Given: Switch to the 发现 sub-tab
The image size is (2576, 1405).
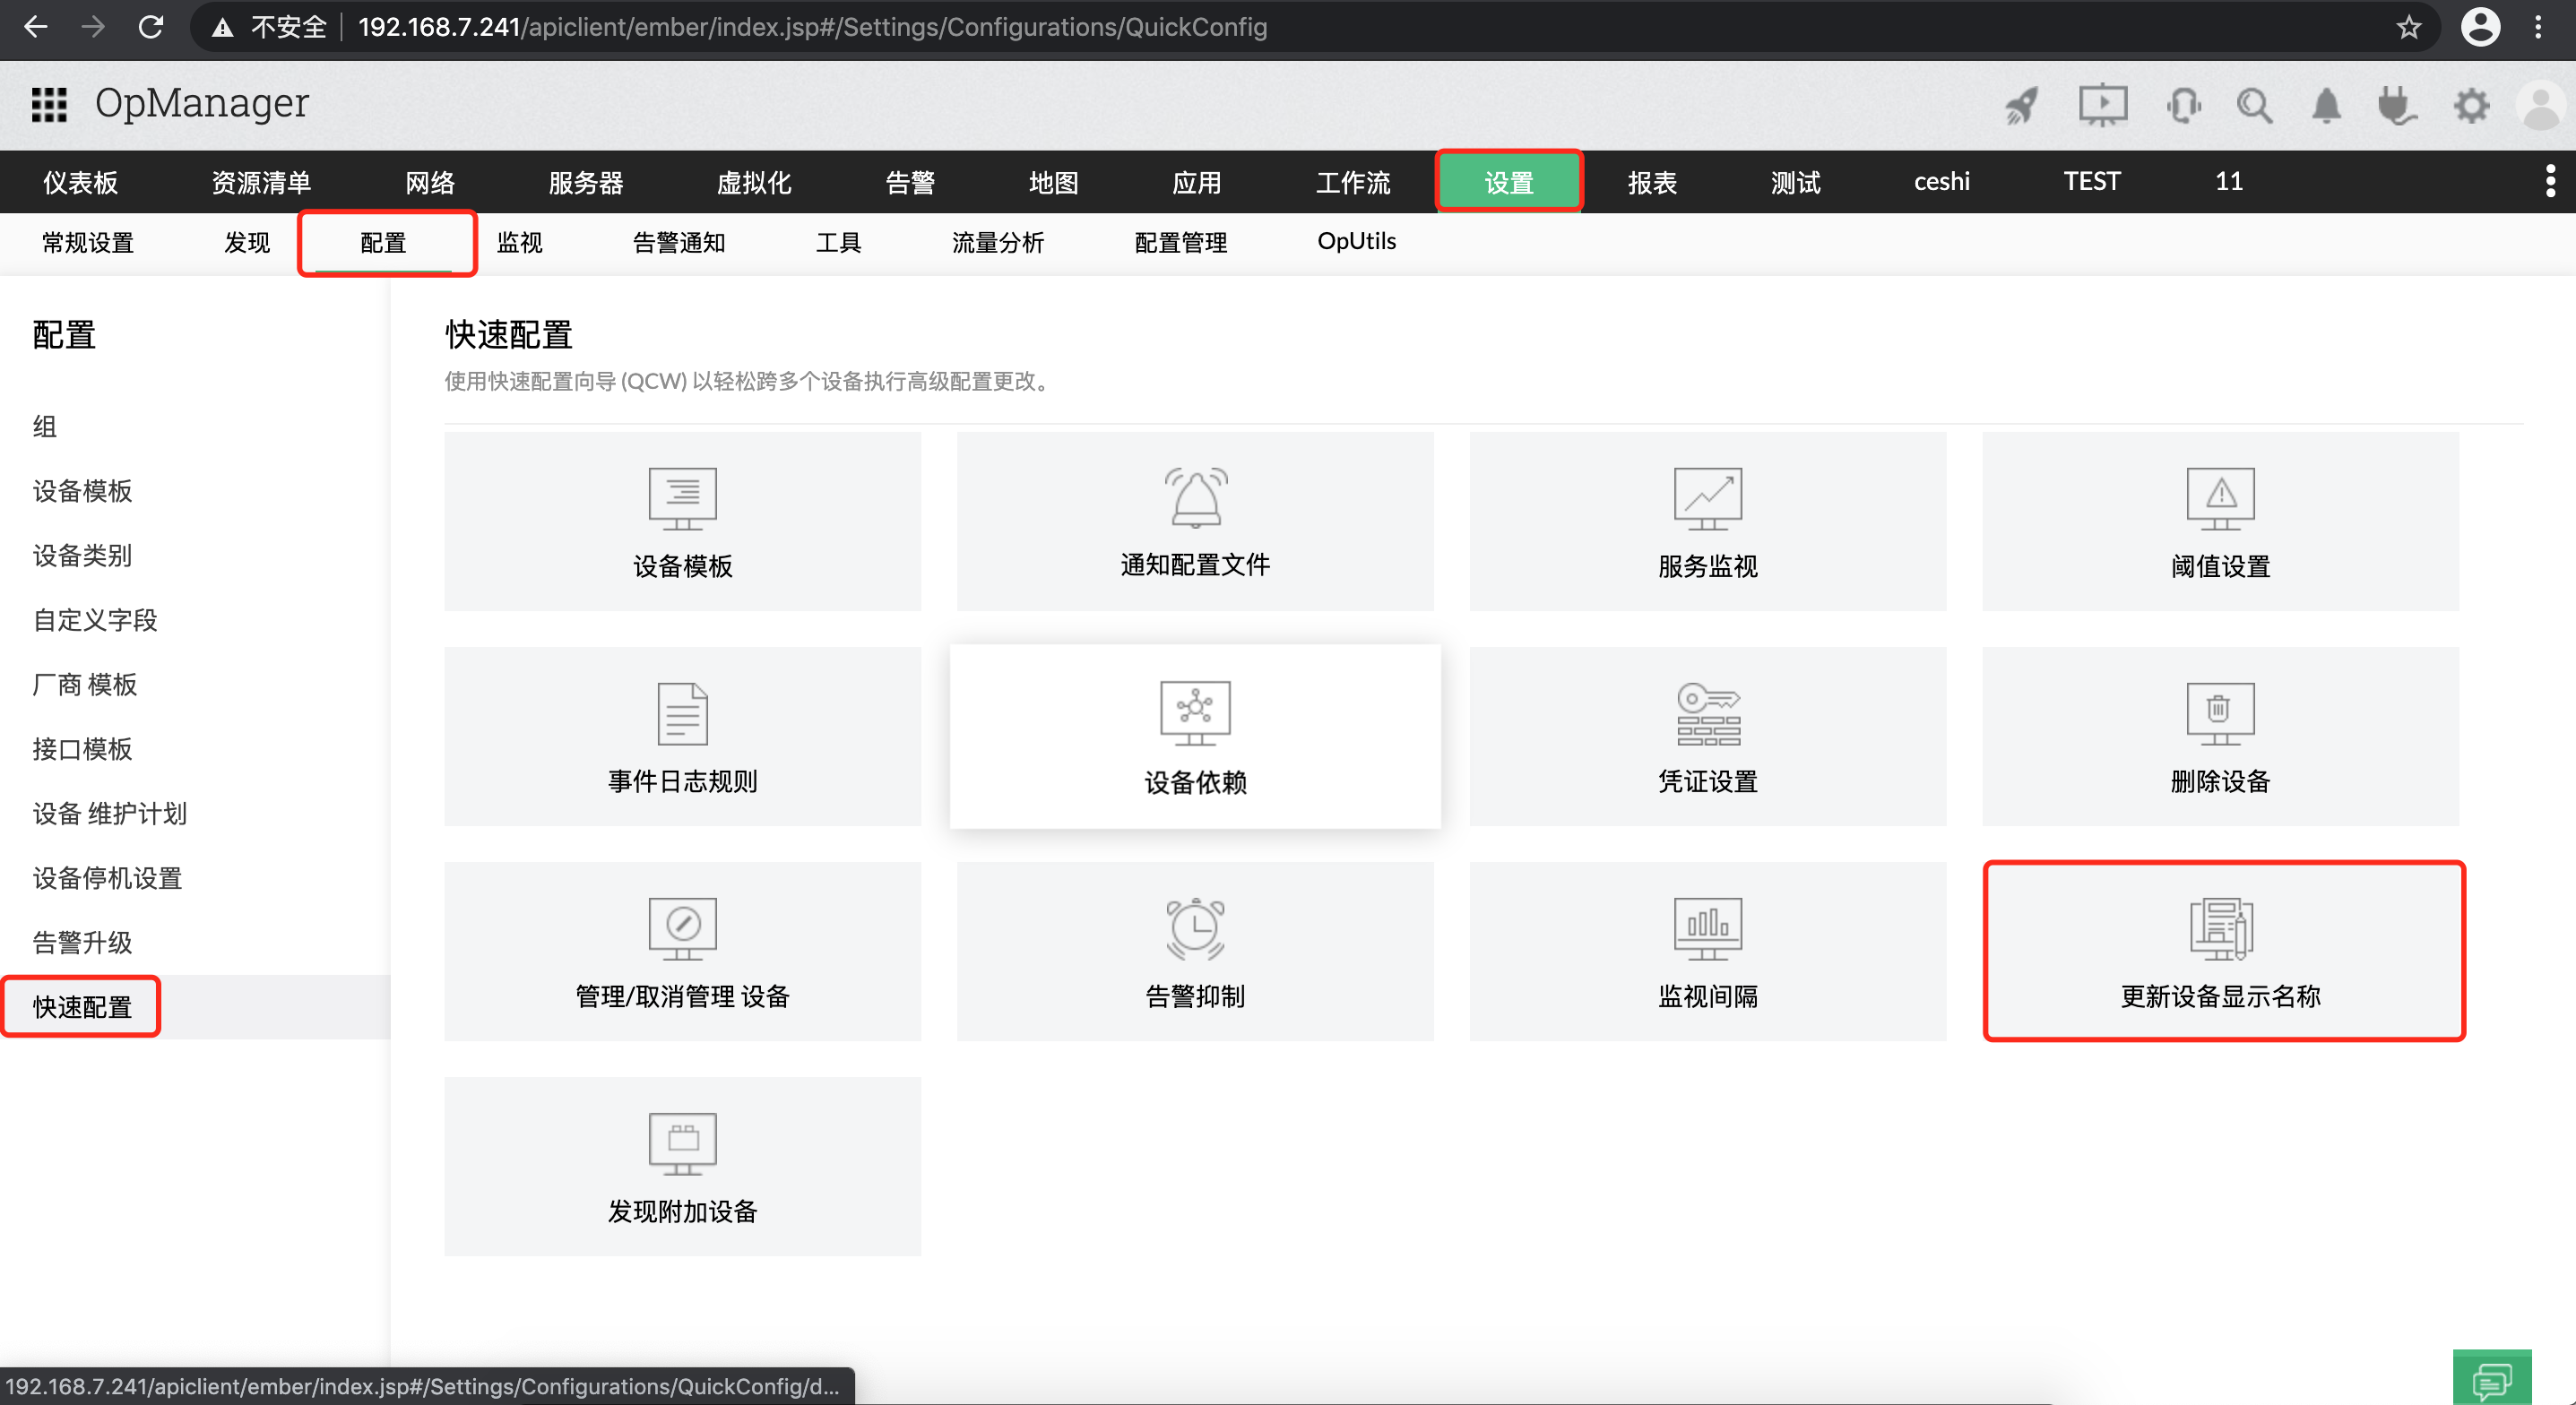Looking at the screenshot, I should coord(247,242).
